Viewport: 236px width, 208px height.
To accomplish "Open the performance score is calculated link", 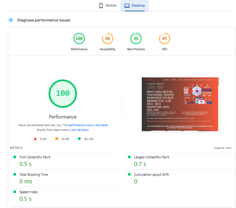I will 88,125.
